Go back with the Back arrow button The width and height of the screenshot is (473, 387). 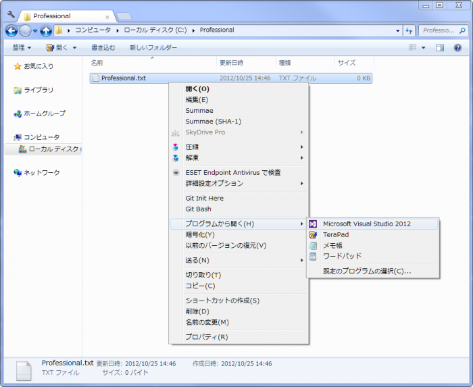[11, 30]
